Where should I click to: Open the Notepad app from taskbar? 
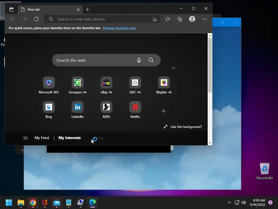point(69,202)
